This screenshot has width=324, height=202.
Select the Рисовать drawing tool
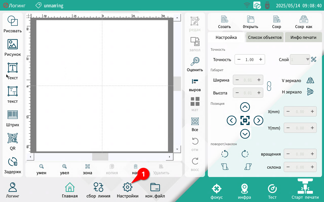(13, 24)
